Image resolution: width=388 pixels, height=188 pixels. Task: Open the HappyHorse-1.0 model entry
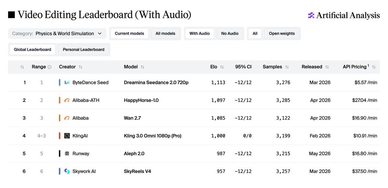pyautogui.click(x=141, y=100)
